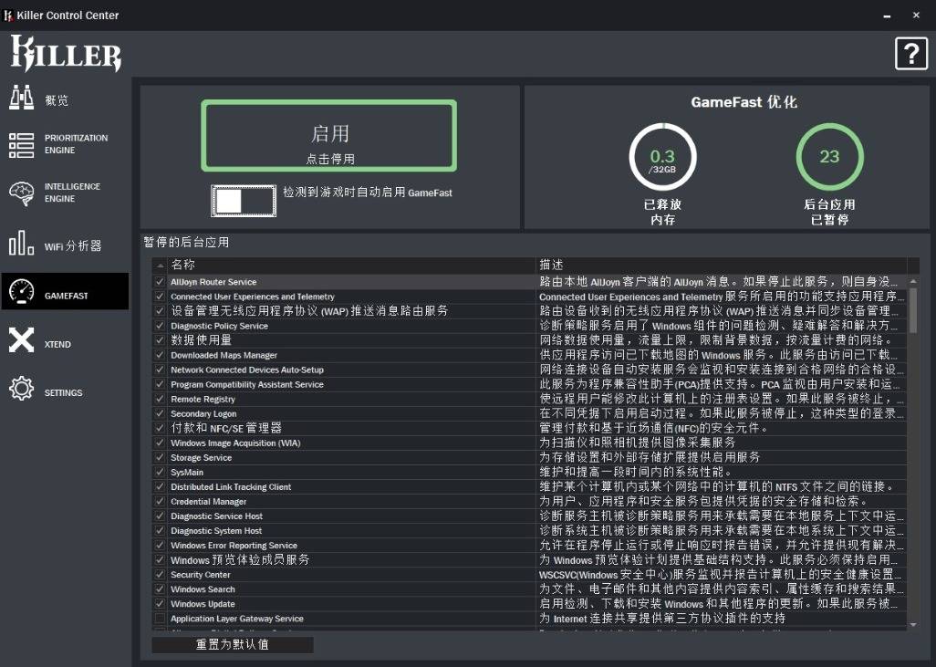Click the Killer Control Center title bar icon
This screenshot has width=936, height=667.
[8, 16]
